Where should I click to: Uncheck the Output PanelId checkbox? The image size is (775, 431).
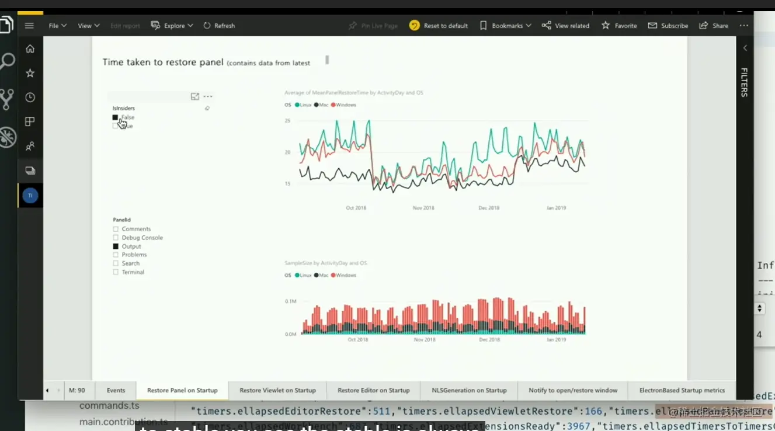pos(116,246)
